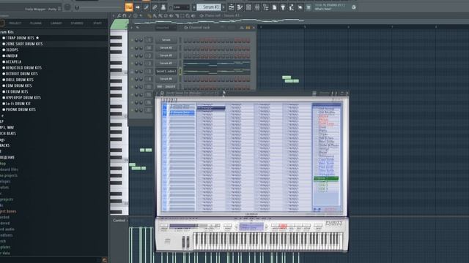Viewport: 469px width, 263px height.
Task: Click the Channel rack graph editor icon
Action: 242,28
